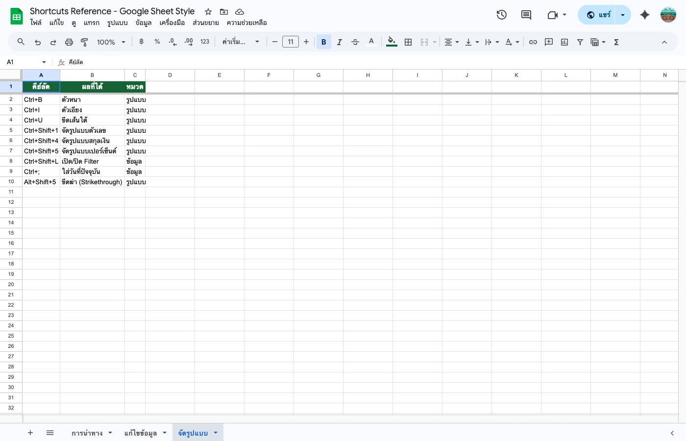686x441 pixels.
Task: Toggle italic formatting on
Action: 340,42
